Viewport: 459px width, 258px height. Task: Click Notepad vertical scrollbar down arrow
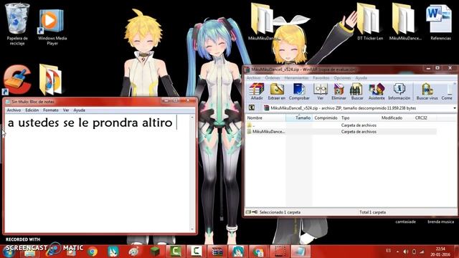192,229
